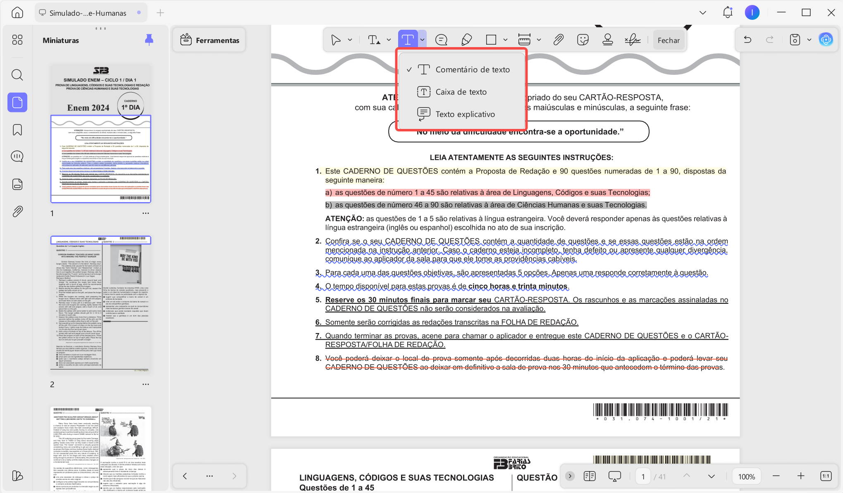Start the slideshow presentation mode
This screenshot has height=493, width=843.
tap(615, 476)
